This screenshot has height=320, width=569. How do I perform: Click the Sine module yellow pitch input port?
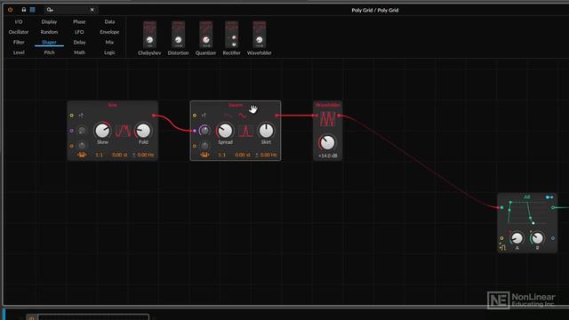coord(71,116)
